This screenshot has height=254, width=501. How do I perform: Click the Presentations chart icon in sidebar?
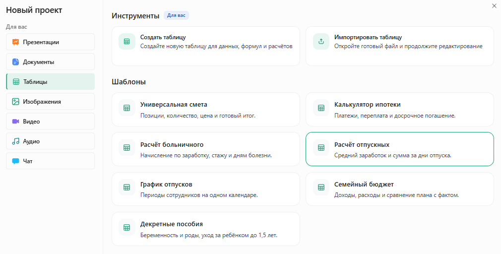click(x=16, y=42)
